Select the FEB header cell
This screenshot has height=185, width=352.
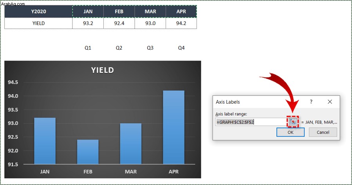coord(119,11)
